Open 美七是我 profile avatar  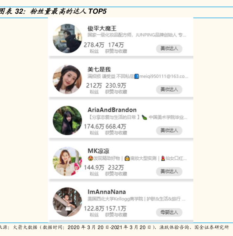coord(67,79)
